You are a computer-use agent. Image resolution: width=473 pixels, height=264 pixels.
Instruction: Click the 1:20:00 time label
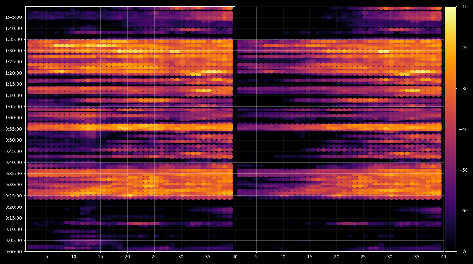(x=14, y=73)
